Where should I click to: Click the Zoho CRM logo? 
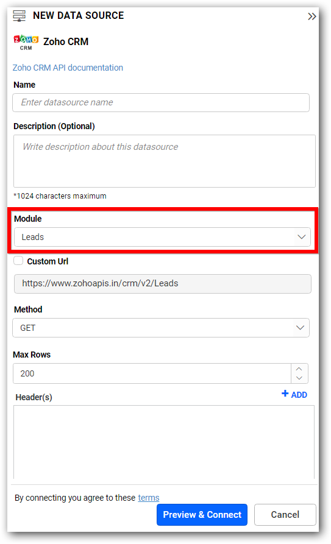pyautogui.click(x=26, y=42)
